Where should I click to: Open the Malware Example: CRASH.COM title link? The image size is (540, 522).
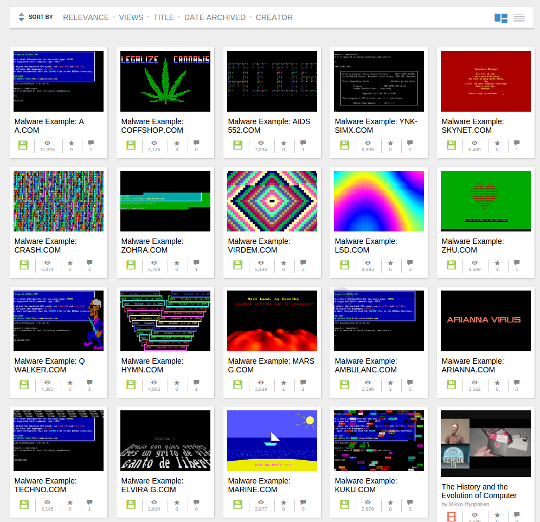(x=46, y=246)
